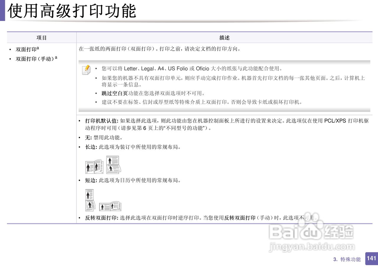Viewport: 378px width, 268px height.
Task: Click the short-edge portrait flip illustration
Action: point(90,200)
